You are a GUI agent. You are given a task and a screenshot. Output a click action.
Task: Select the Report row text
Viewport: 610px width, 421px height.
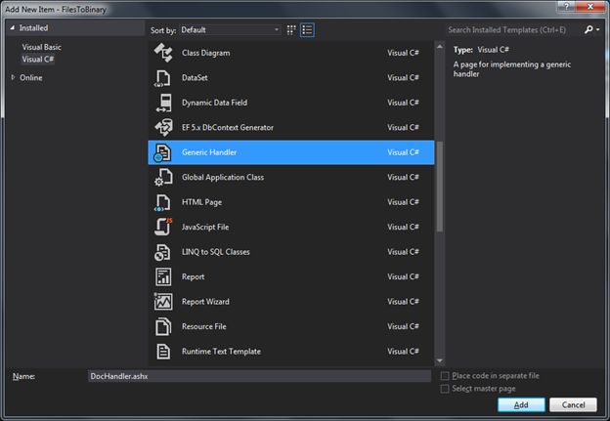[193, 276]
